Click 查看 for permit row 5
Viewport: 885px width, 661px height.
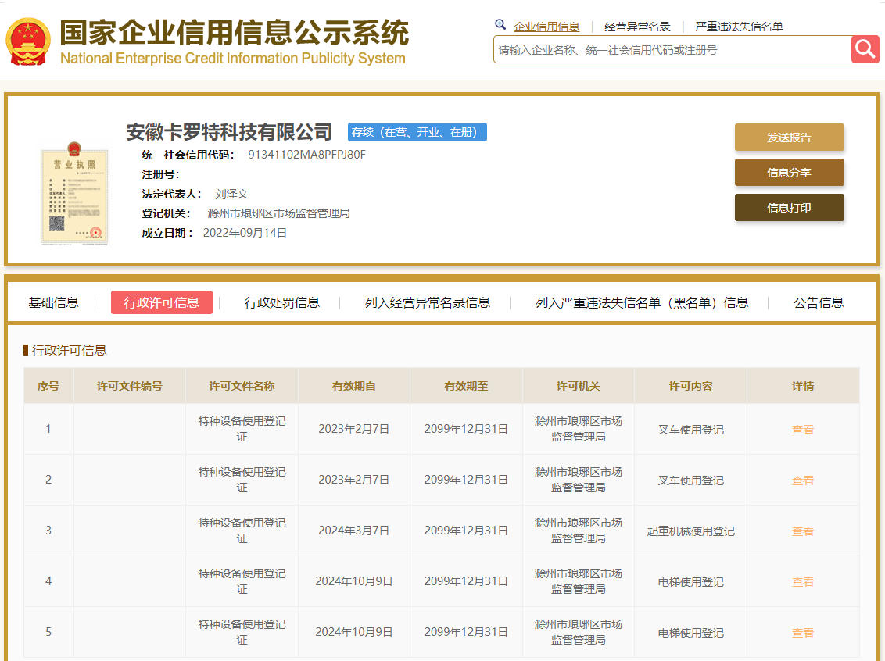coord(803,633)
